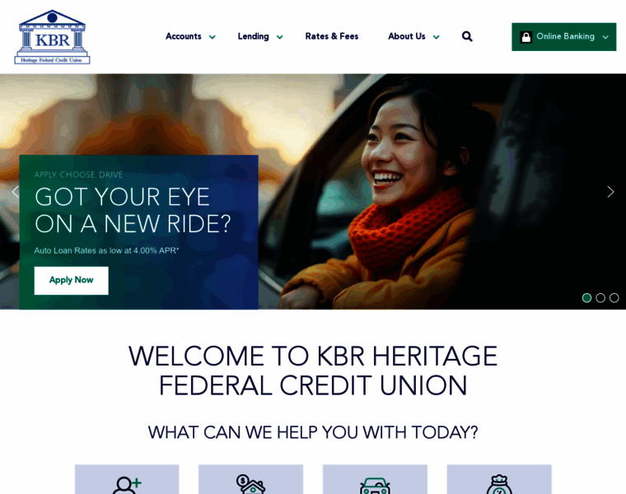Switch to the second carousel slide dot
The image size is (626, 494).
pos(600,298)
